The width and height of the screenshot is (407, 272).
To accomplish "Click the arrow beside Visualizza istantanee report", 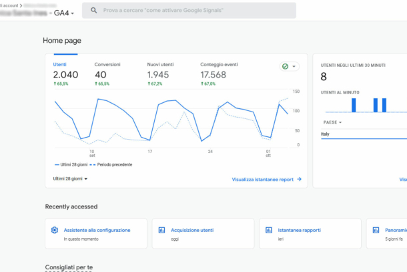I will pyautogui.click(x=300, y=179).
